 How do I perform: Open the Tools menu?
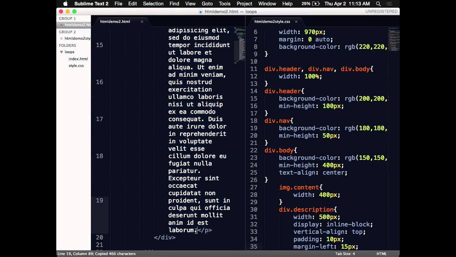coord(224,4)
